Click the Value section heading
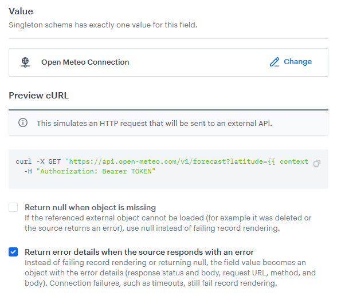The width and height of the screenshot is (341, 304). (21, 11)
